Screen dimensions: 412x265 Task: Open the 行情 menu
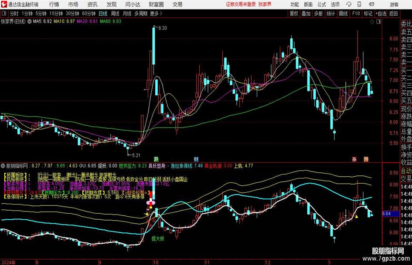[x=54, y=4]
